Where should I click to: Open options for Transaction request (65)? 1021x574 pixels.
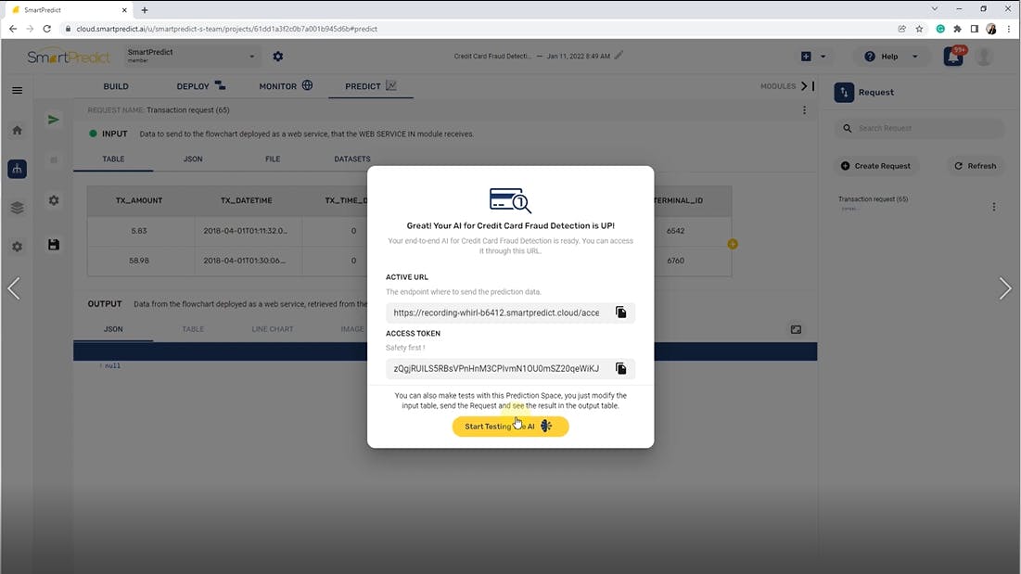tap(994, 206)
